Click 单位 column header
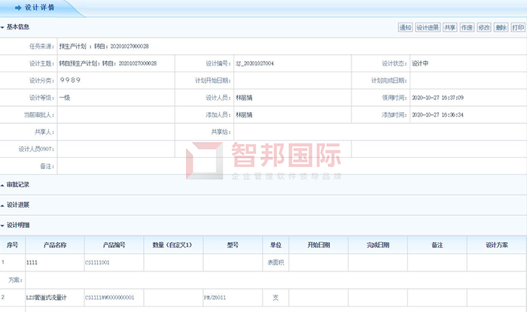The height and width of the screenshot is (312, 527). coord(276,245)
